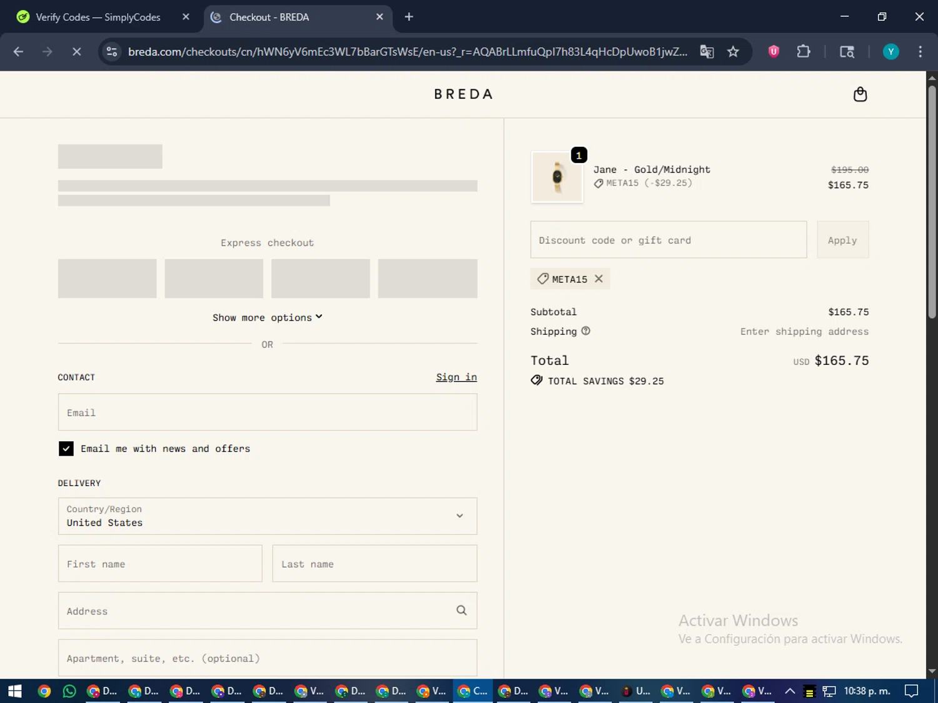The image size is (938, 703).
Task: Focus the Address field
Action: point(268,611)
